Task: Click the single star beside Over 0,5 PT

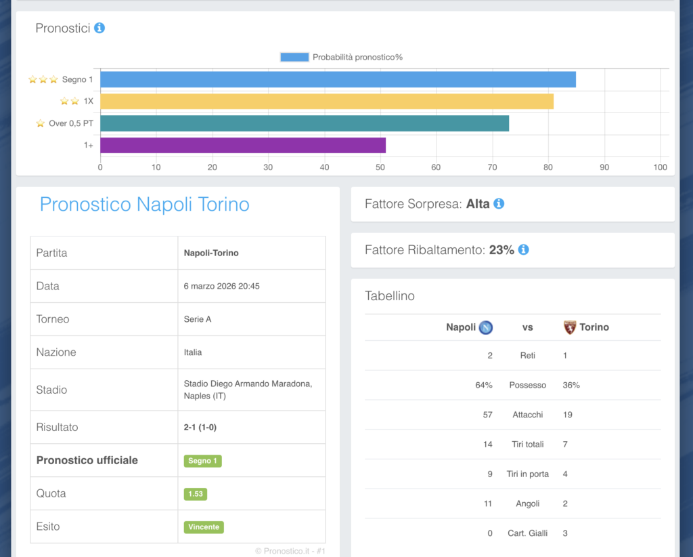Action: pyautogui.click(x=40, y=123)
